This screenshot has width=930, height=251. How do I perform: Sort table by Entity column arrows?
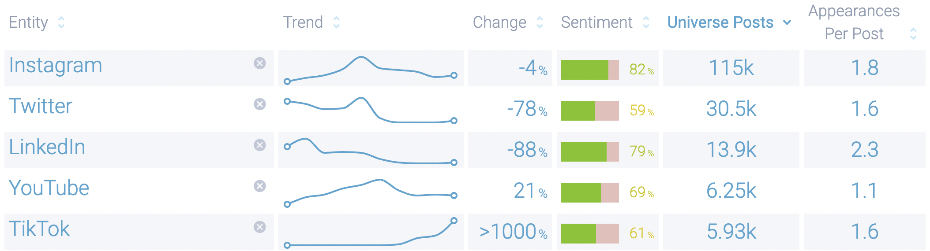click(x=61, y=22)
